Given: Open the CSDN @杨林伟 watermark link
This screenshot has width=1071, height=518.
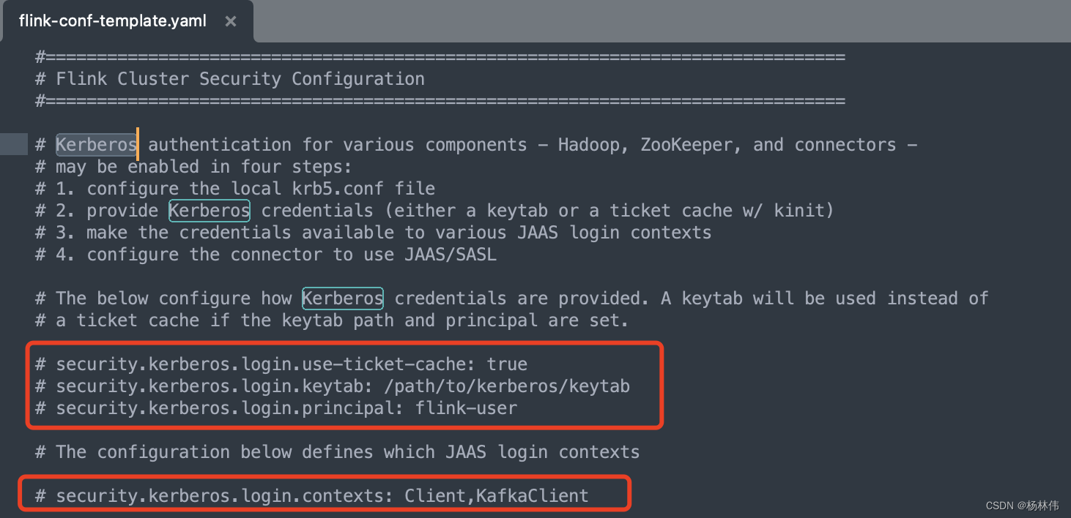Looking at the screenshot, I should coord(1023,505).
